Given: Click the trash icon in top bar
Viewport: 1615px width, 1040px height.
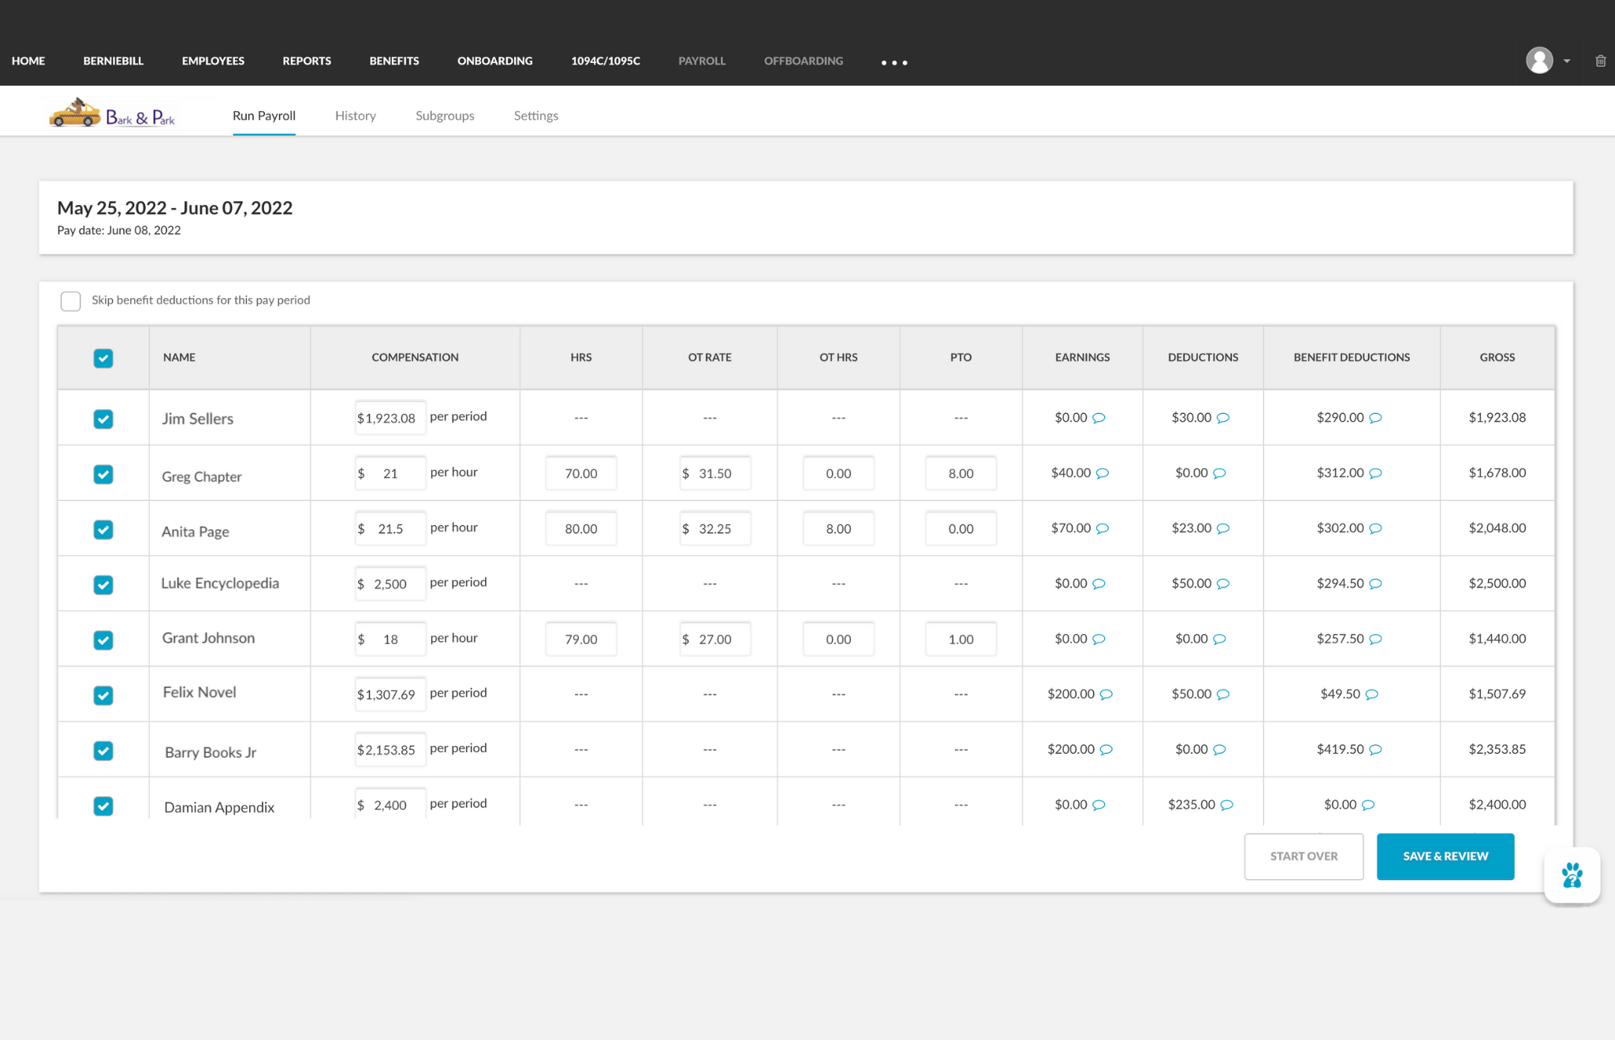Looking at the screenshot, I should tap(1600, 61).
